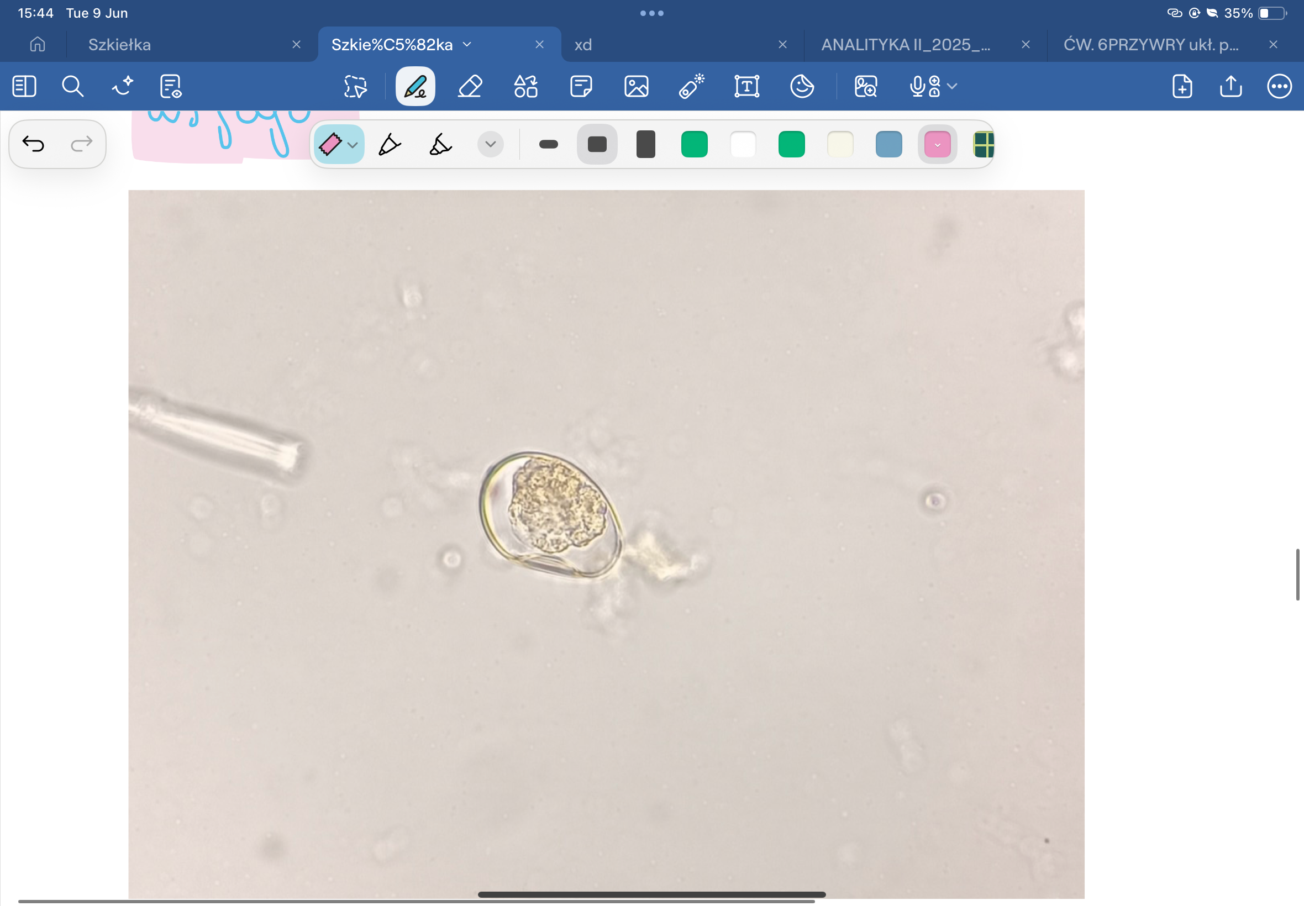The image size is (1304, 906).
Task: Open the share export menu
Action: coord(1231,86)
